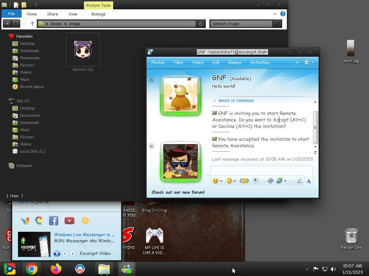Image resolution: width=369 pixels, height=276 pixels.
Task: Open the YouTube icon in Messenger
Action: (70, 221)
